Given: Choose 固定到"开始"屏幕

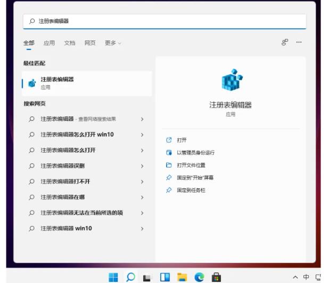Looking at the screenshot, I should pos(195,178).
